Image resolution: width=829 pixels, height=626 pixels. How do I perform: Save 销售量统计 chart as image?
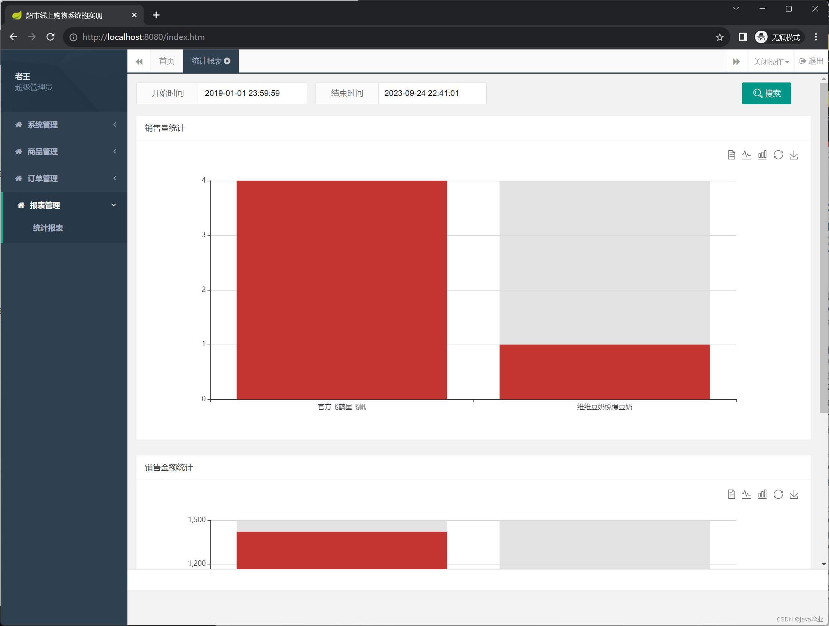[794, 155]
